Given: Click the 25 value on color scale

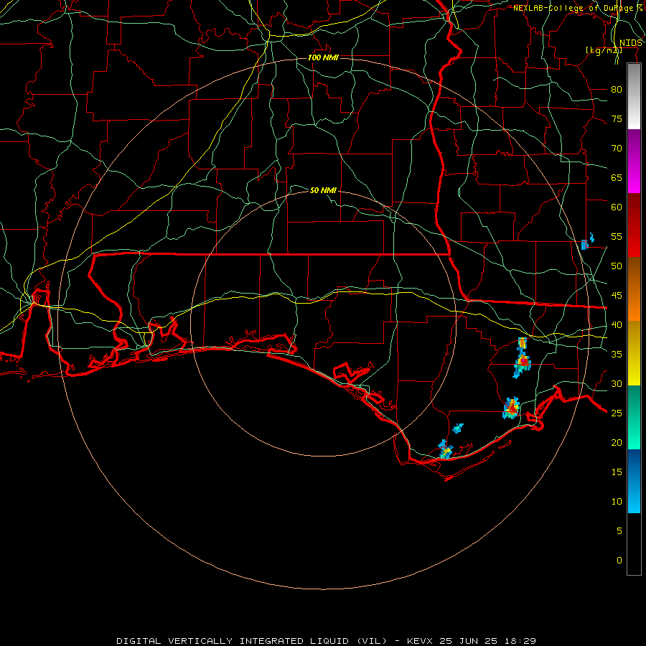Looking at the screenshot, I should pos(617,413).
